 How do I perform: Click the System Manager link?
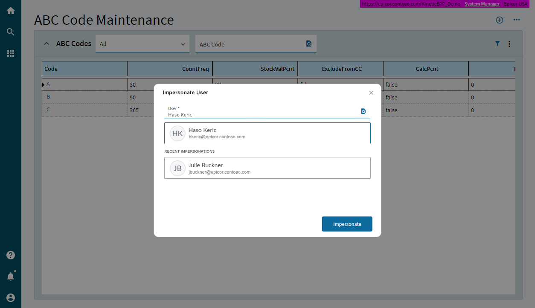click(x=482, y=4)
